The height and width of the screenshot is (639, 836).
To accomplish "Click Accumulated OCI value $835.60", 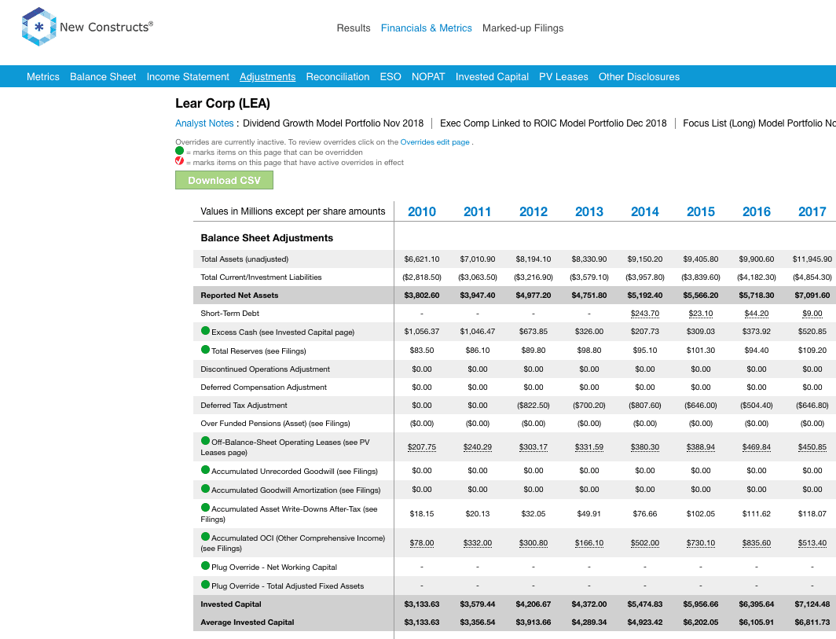I will [757, 543].
